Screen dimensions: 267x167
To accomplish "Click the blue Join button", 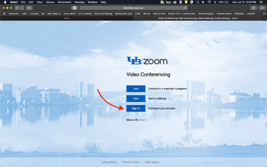I will coord(136,89).
